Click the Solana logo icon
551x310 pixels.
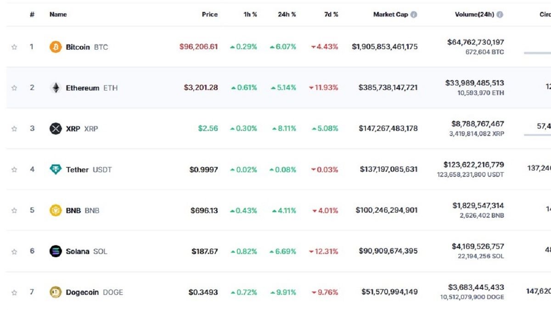(56, 251)
